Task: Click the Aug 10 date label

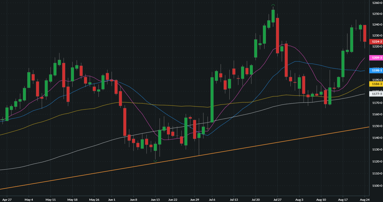Action: 321,199
